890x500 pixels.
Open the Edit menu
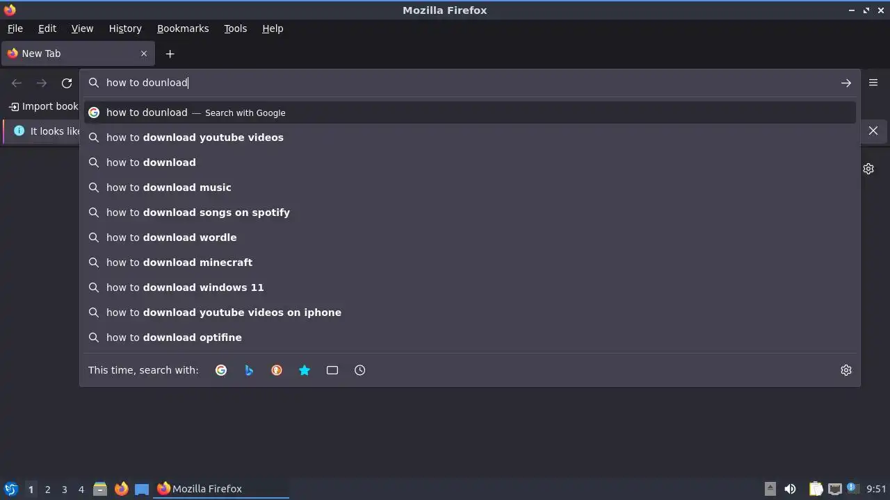tap(47, 28)
